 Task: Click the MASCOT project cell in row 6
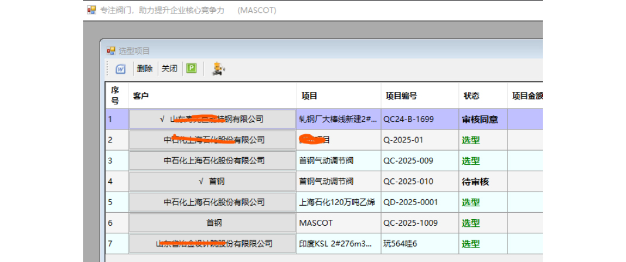click(339, 223)
